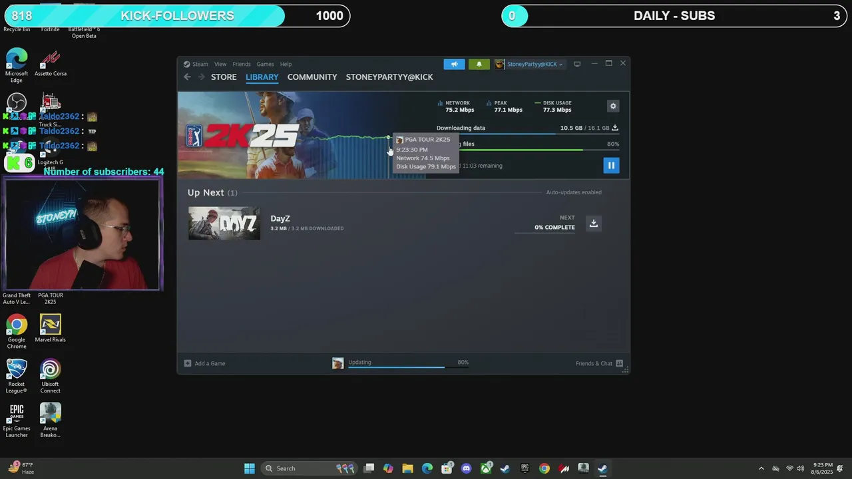Viewport: 852px width, 479px height.
Task: Open File Explorer from taskbar
Action: tap(408, 468)
